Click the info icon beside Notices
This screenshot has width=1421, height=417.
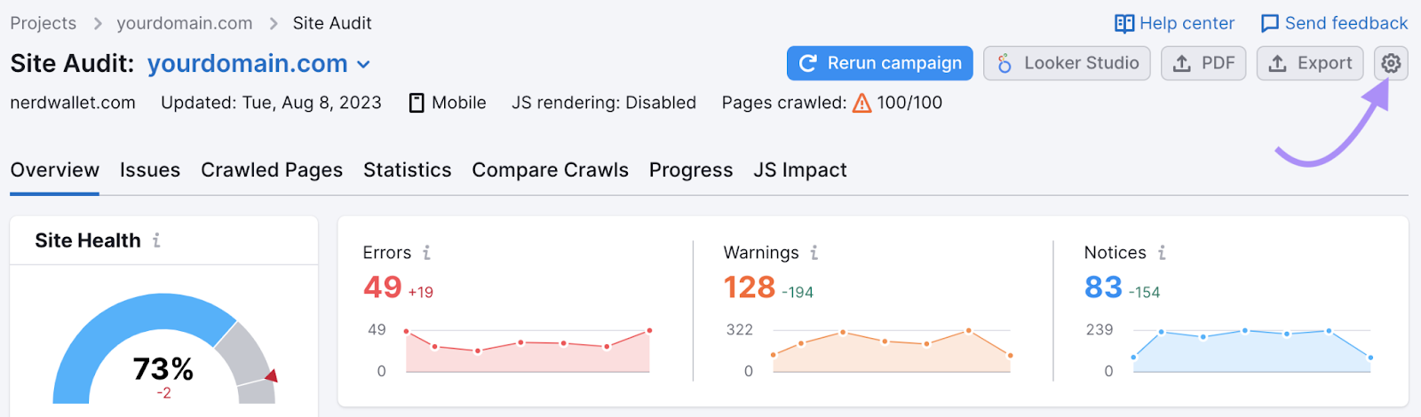(1161, 253)
